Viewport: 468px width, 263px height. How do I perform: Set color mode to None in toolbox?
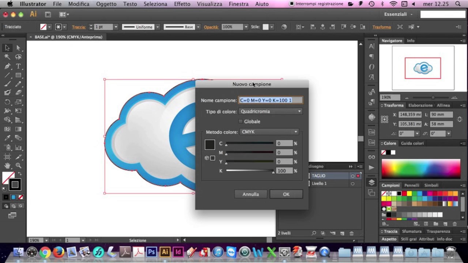(x=21, y=197)
